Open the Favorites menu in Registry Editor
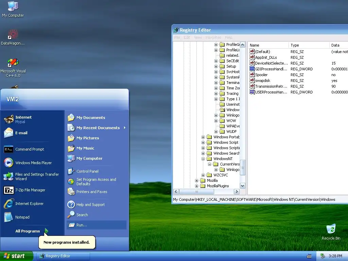 [213, 37]
